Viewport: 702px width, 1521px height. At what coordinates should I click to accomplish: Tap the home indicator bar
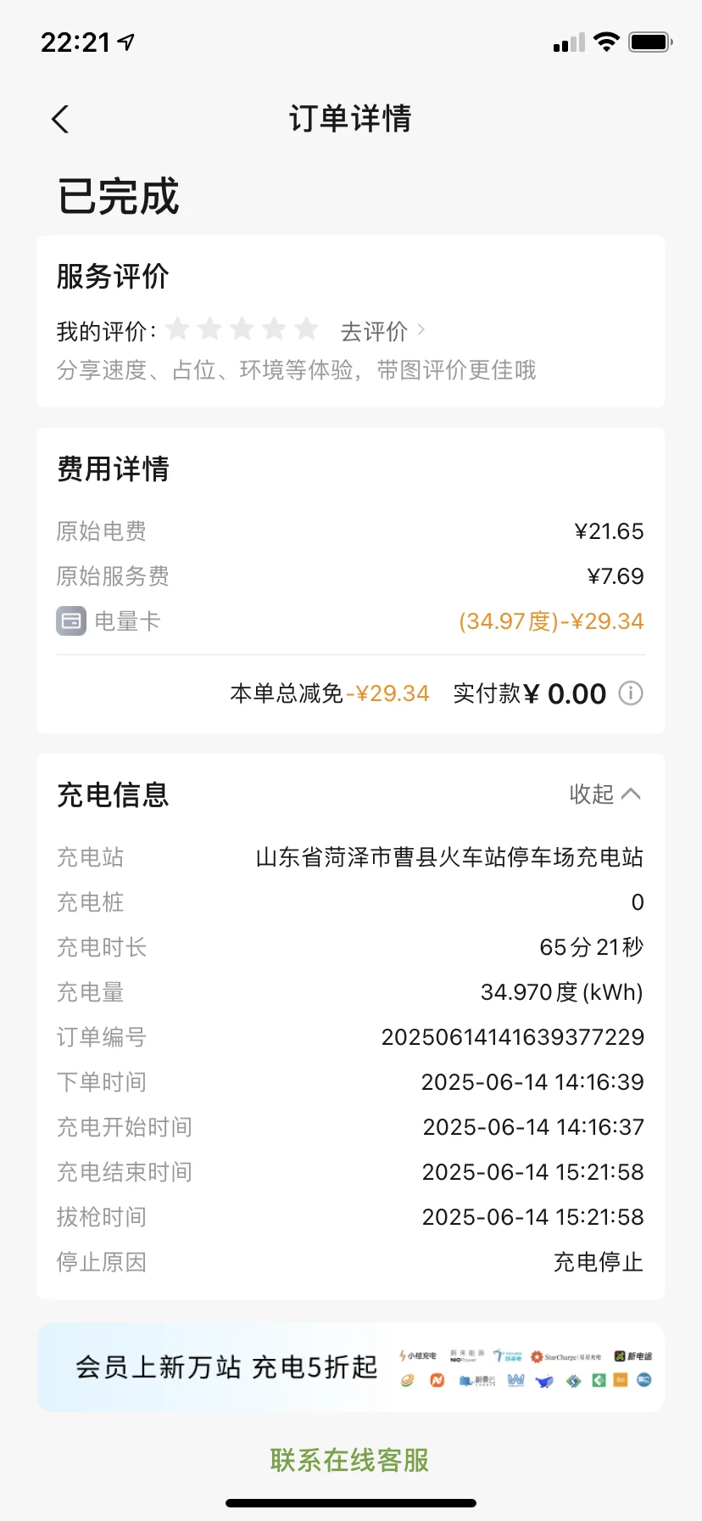click(350, 1503)
